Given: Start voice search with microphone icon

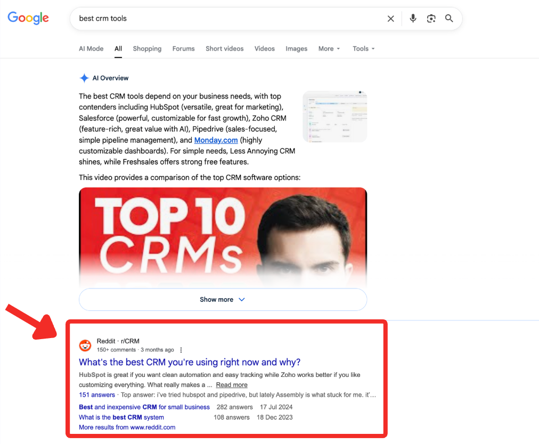Looking at the screenshot, I should pos(413,18).
